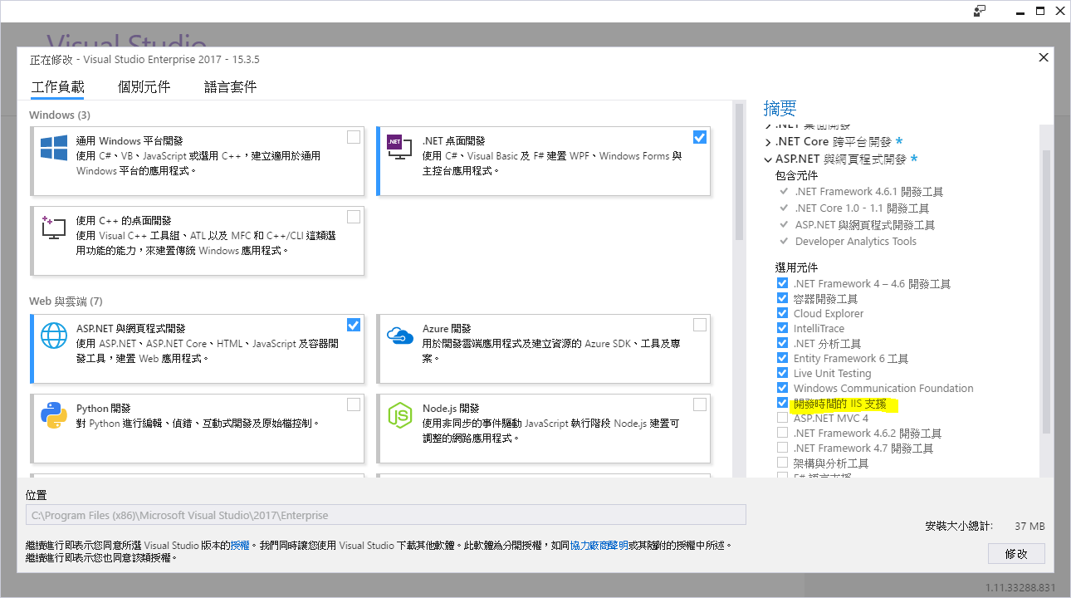
Task: Uncheck .NET 分析工具 component
Action: tap(782, 343)
